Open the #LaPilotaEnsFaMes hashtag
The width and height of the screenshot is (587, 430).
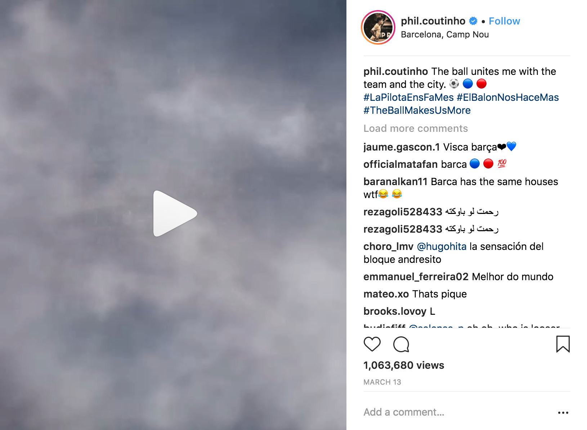coord(408,98)
